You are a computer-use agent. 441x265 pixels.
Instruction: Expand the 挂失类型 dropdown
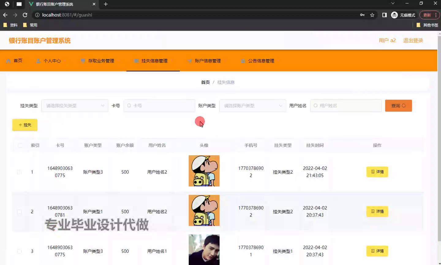point(75,106)
